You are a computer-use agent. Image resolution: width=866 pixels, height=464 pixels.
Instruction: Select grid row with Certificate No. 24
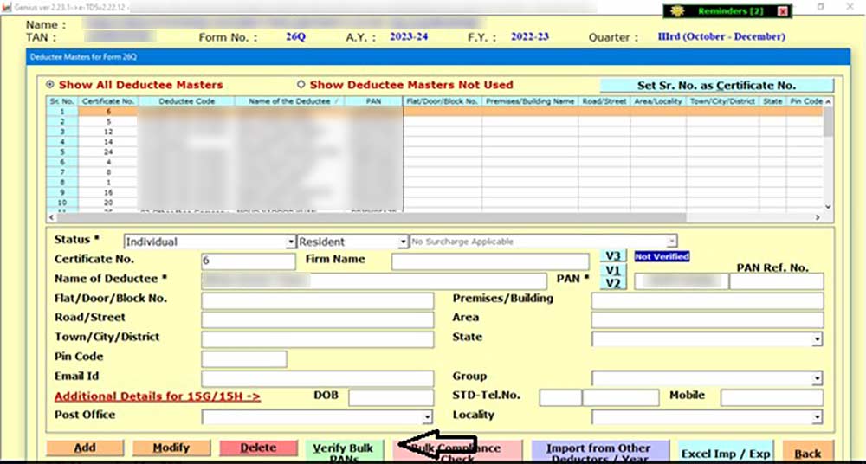point(436,151)
